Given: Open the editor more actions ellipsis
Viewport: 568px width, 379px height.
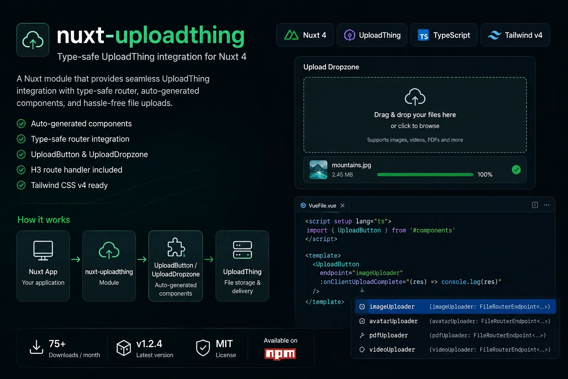Looking at the screenshot, I should tap(547, 205).
